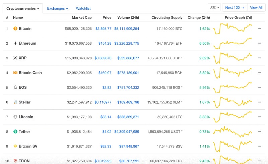Screen dimensions: 268x164
Task: Click Bitcoin price $3,895.77
Action: click(x=104, y=29)
